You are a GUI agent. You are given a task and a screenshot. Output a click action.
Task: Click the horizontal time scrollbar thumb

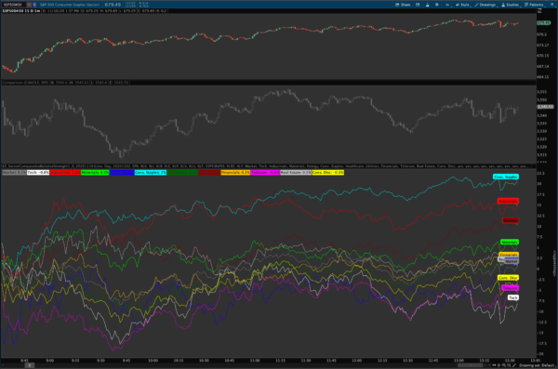point(470,365)
